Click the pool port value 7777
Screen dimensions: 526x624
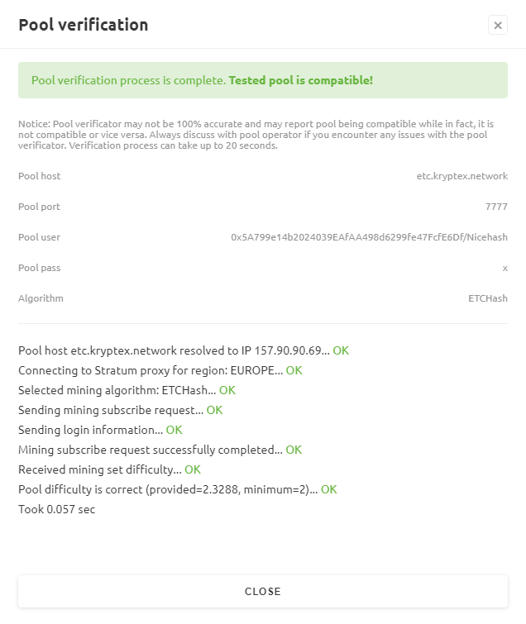click(x=496, y=207)
